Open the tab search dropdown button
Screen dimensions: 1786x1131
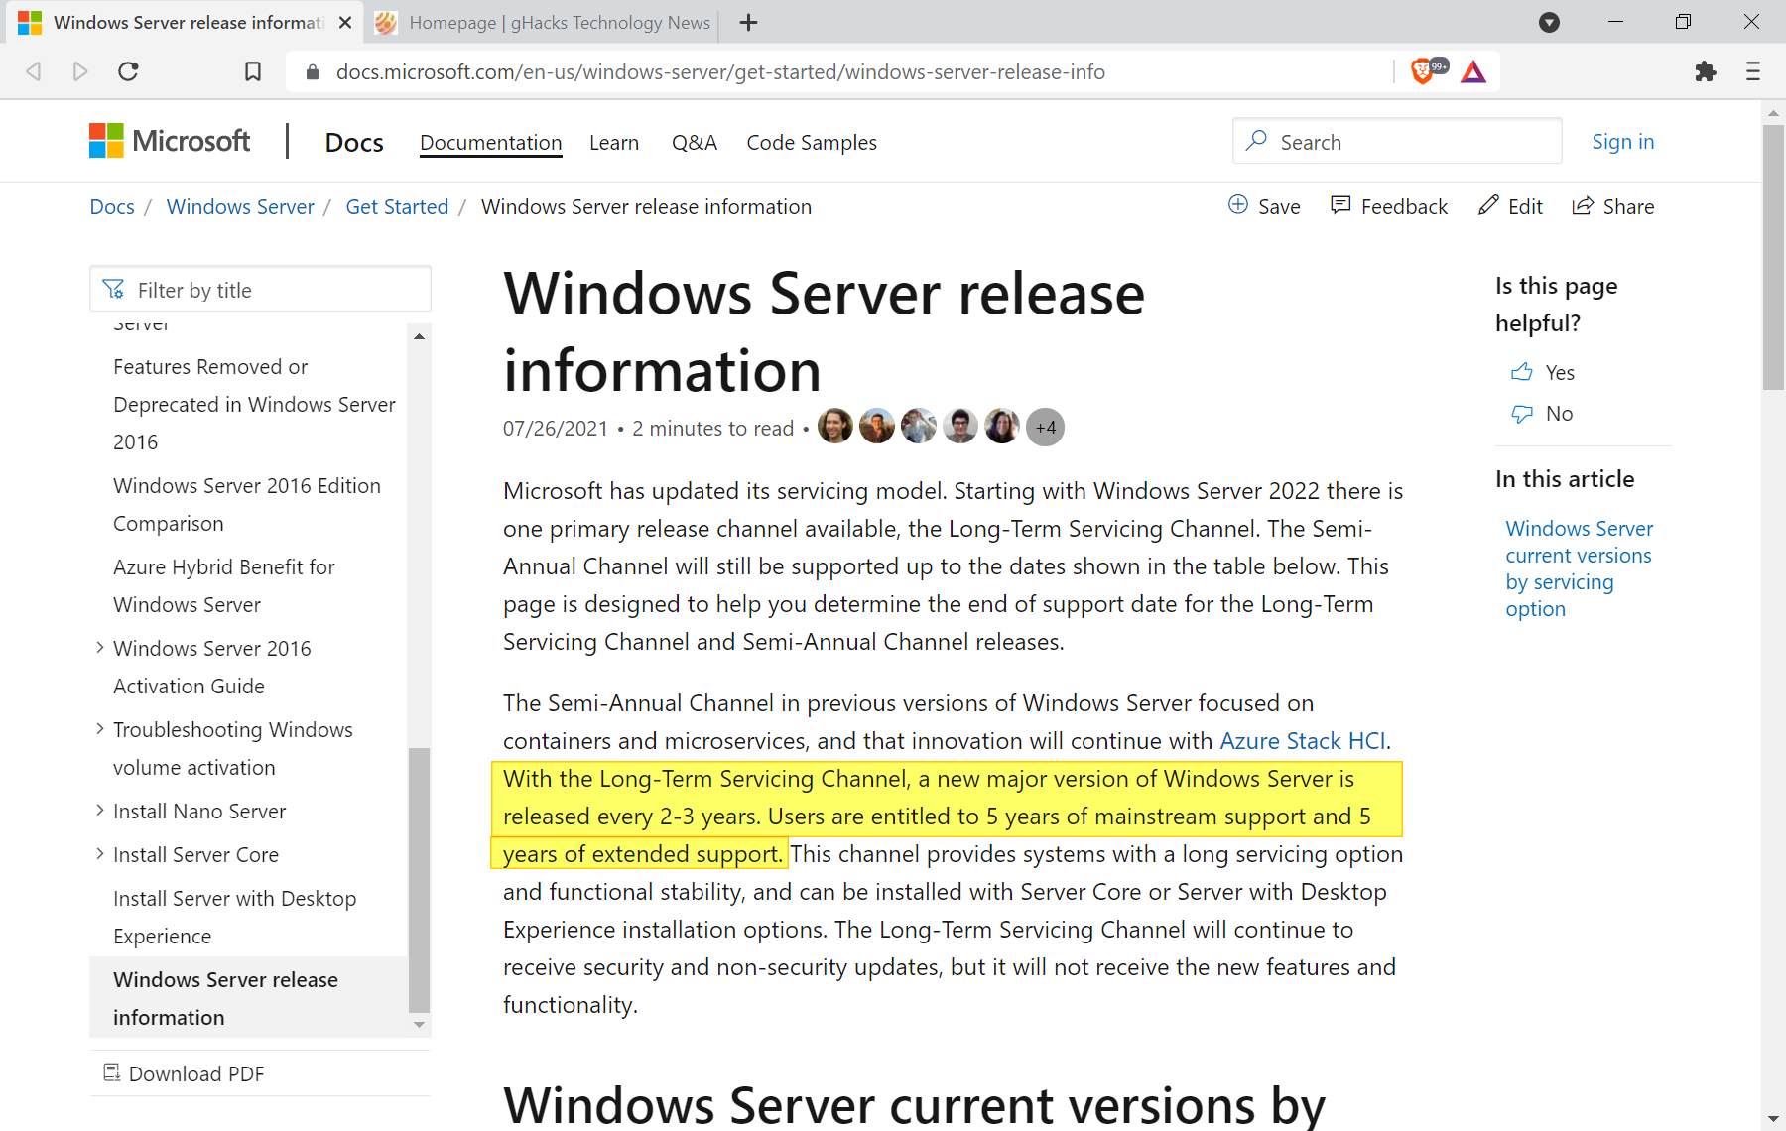click(x=1549, y=22)
